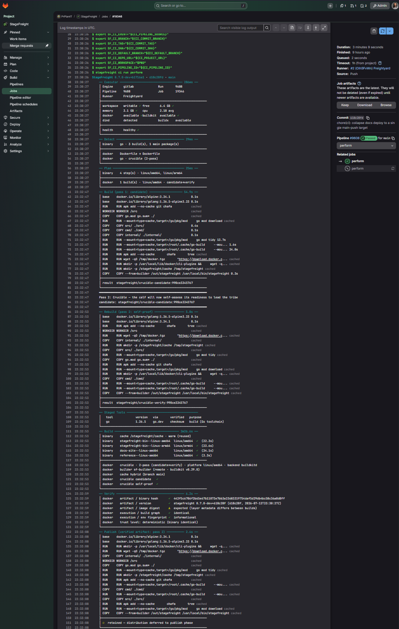399x629 pixels.
Task: Open runner #2 Freightyard link
Action: pyautogui.click(x=370, y=68)
